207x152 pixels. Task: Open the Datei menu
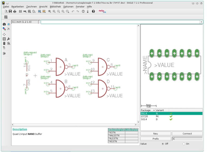tap(6, 7)
